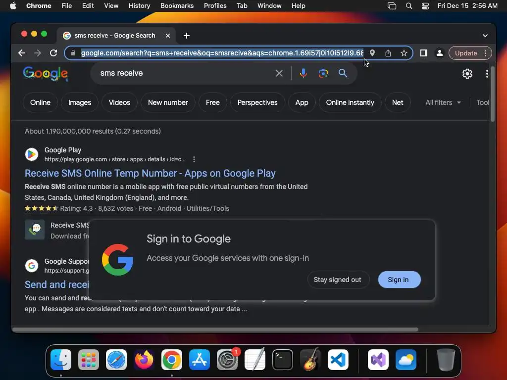Filter results by Images
Screen dimensions: 507x380
(80, 103)
